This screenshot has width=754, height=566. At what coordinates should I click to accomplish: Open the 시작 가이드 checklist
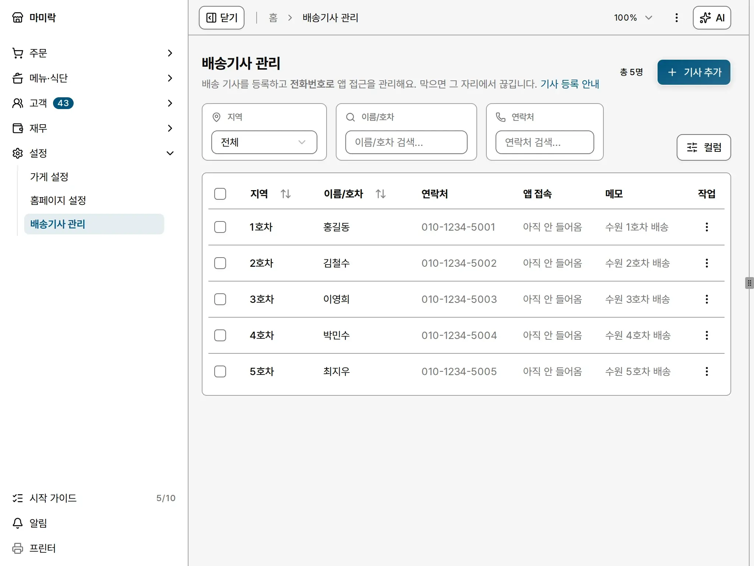tap(94, 498)
